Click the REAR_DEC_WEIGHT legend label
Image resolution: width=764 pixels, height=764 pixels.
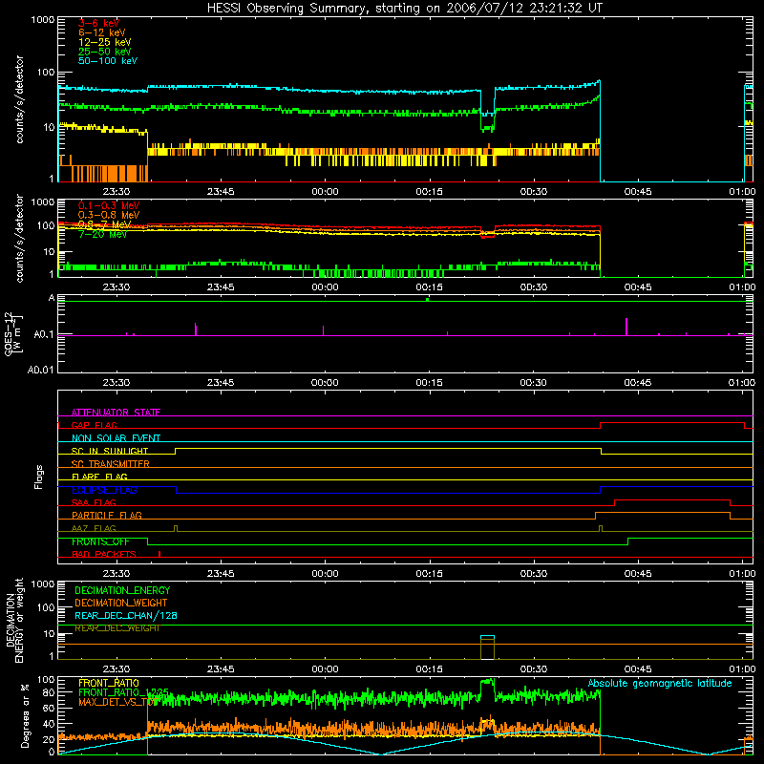pos(117,628)
